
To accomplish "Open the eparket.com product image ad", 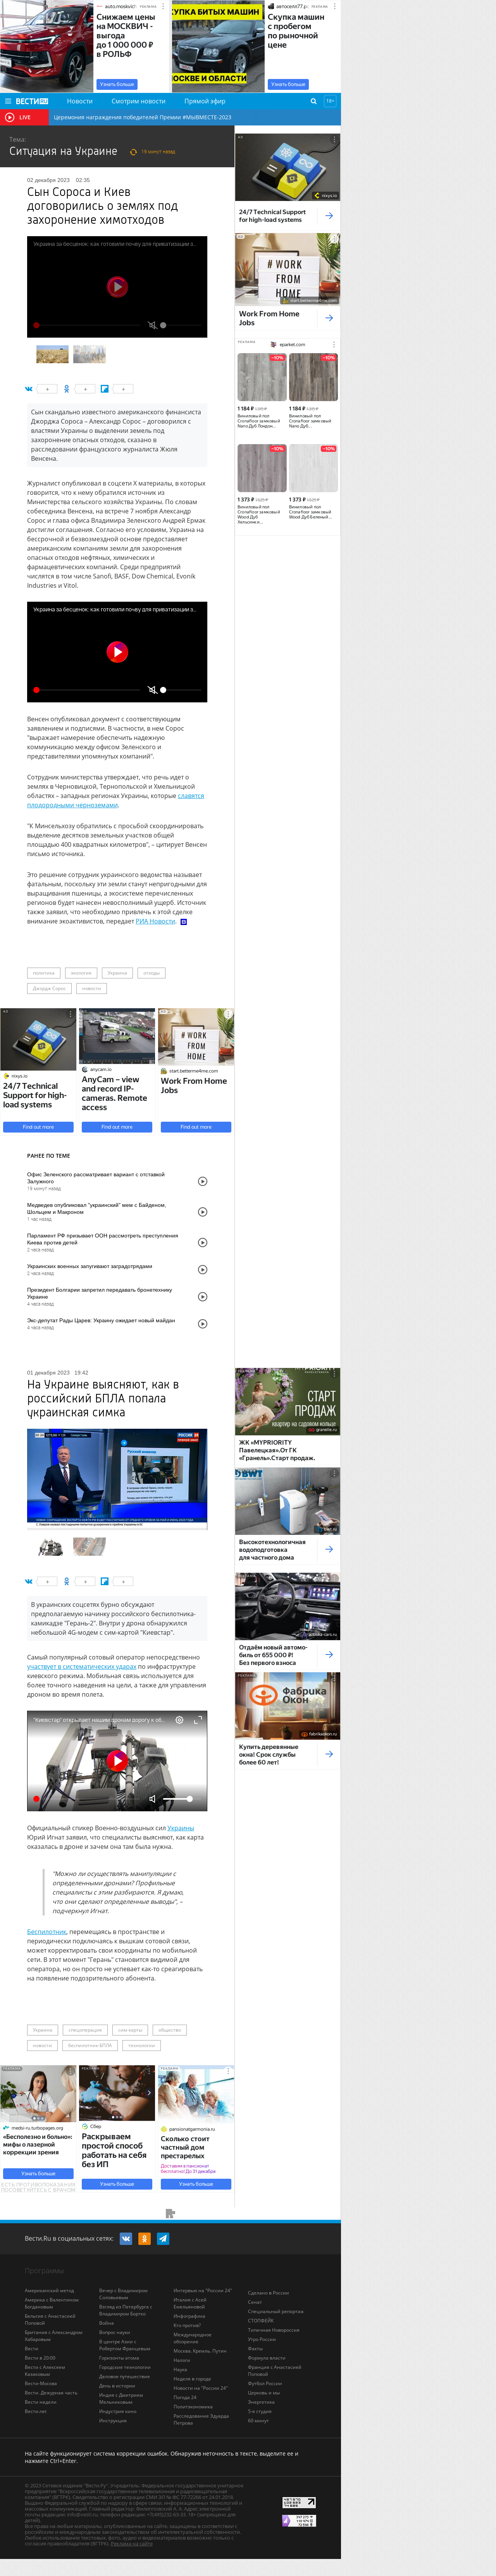I will tap(261, 377).
